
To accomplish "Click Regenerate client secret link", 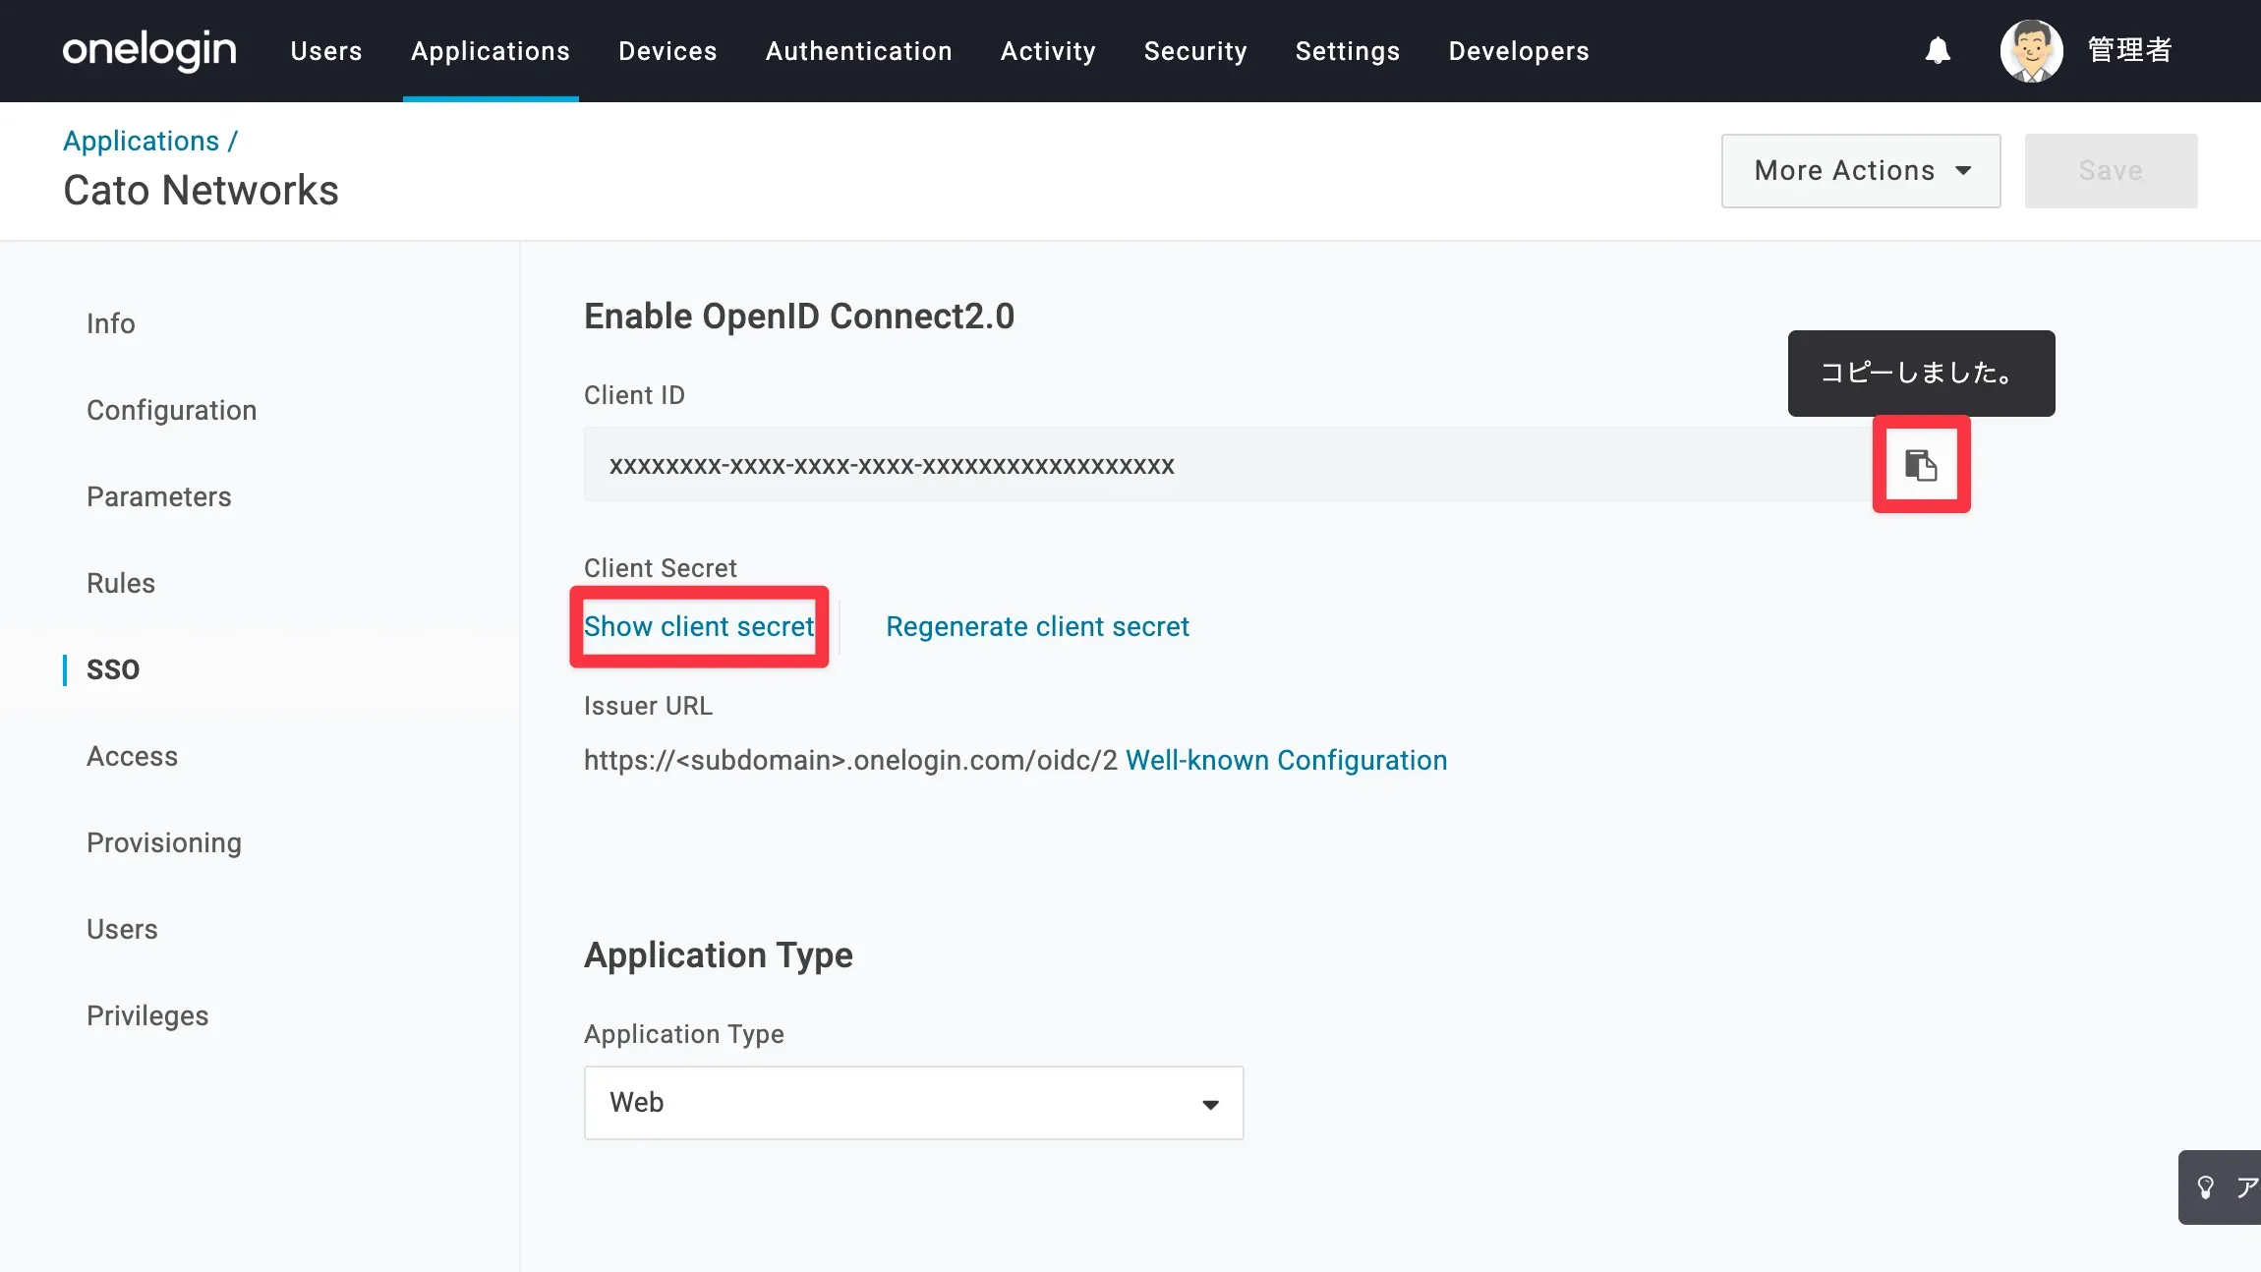I will point(1037,627).
